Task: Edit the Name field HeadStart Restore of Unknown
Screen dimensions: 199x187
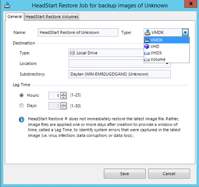Action: pyautogui.click(x=78, y=32)
